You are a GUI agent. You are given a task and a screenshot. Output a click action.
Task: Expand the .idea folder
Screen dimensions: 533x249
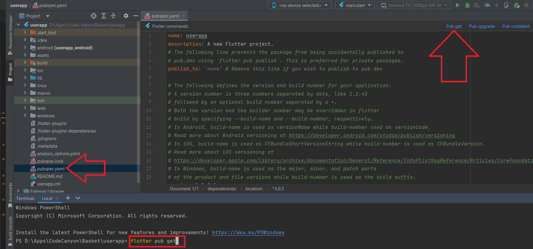tap(25, 40)
